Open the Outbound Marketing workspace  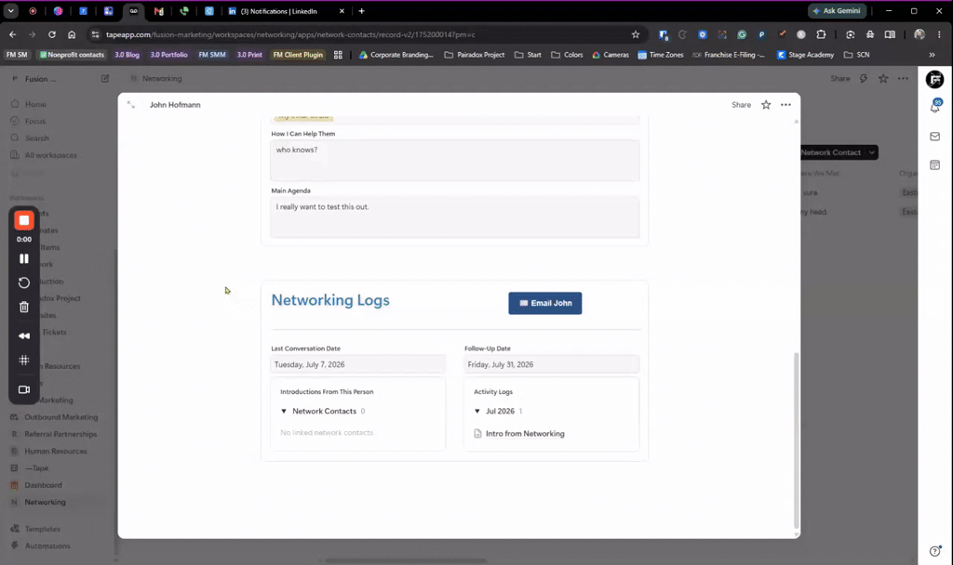60,417
